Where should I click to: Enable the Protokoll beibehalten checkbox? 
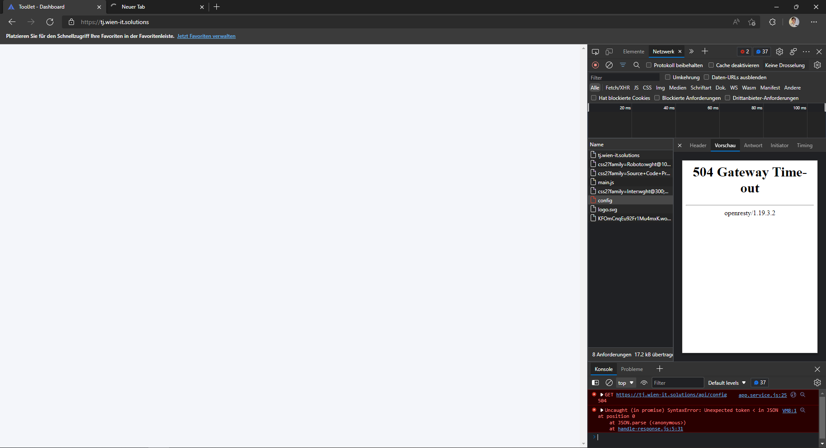coord(650,65)
